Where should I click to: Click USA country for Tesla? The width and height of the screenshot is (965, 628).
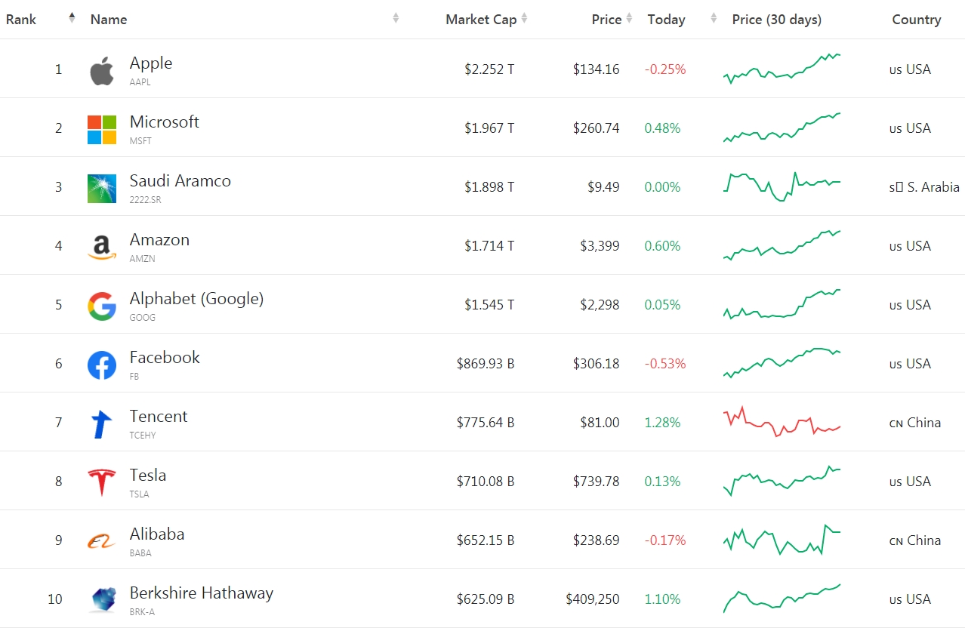click(910, 482)
